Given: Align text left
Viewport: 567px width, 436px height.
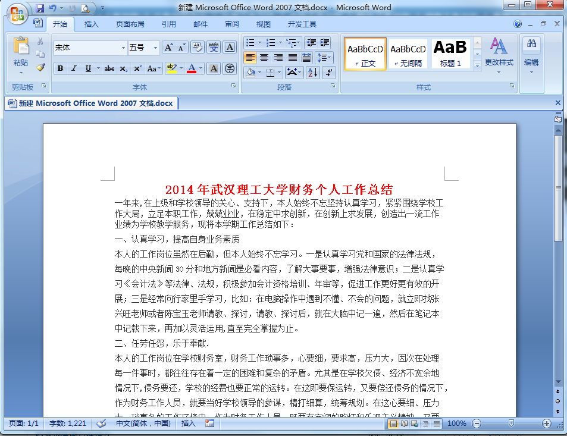Looking at the screenshot, I should click(250, 58).
